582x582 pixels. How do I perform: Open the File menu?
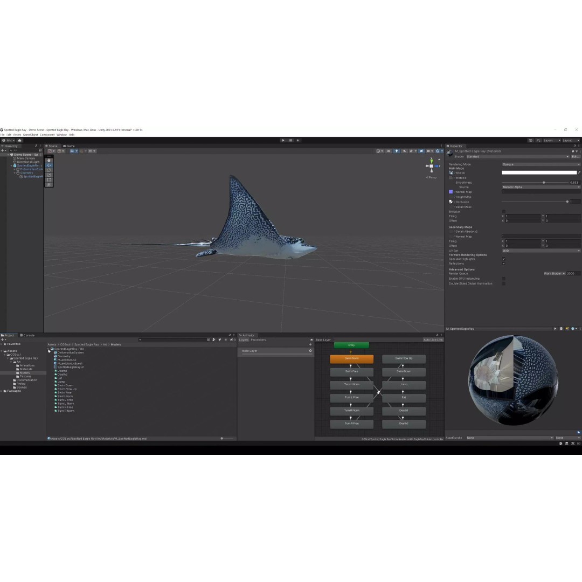pos(2,135)
